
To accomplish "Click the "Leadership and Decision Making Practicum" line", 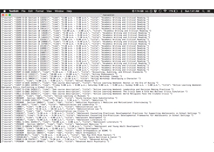I will point(87,90).
